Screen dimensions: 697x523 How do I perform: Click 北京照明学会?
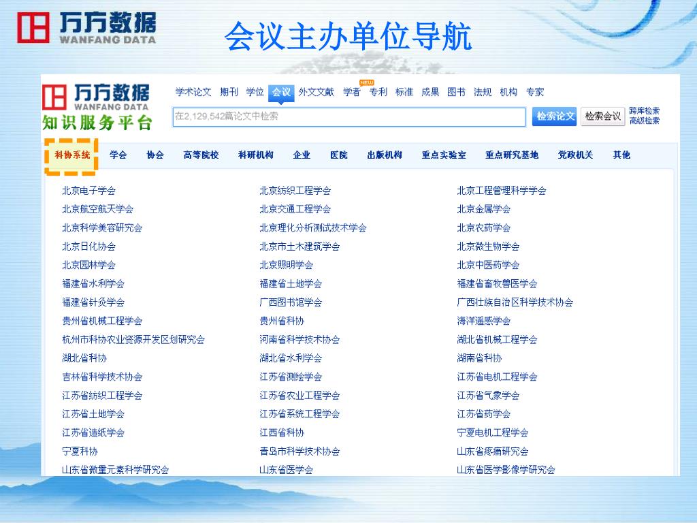287,266
